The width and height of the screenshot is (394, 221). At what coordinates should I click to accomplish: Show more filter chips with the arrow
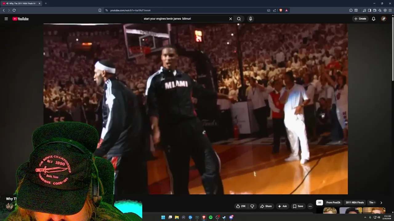(381, 203)
